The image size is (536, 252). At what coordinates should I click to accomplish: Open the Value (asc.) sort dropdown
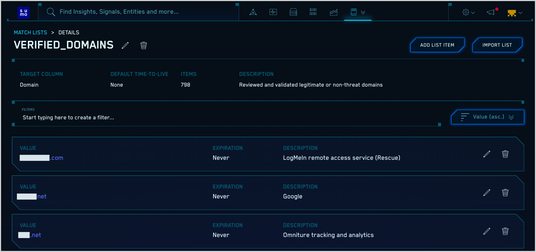tap(487, 117)
